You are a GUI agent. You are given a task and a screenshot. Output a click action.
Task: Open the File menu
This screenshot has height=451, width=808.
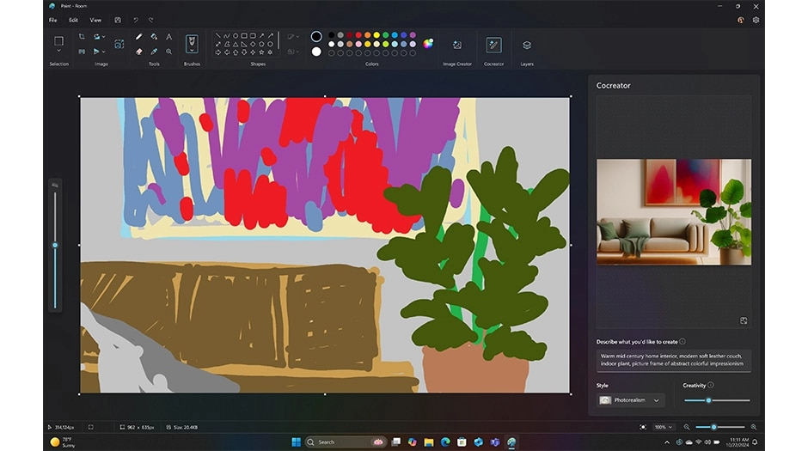coord(53,20)
